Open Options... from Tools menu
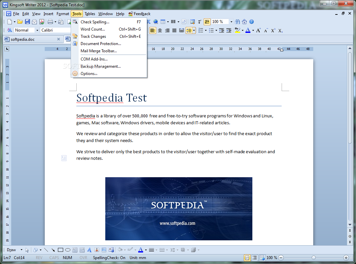This screenshot has width=356, height=264. [109, 74]
